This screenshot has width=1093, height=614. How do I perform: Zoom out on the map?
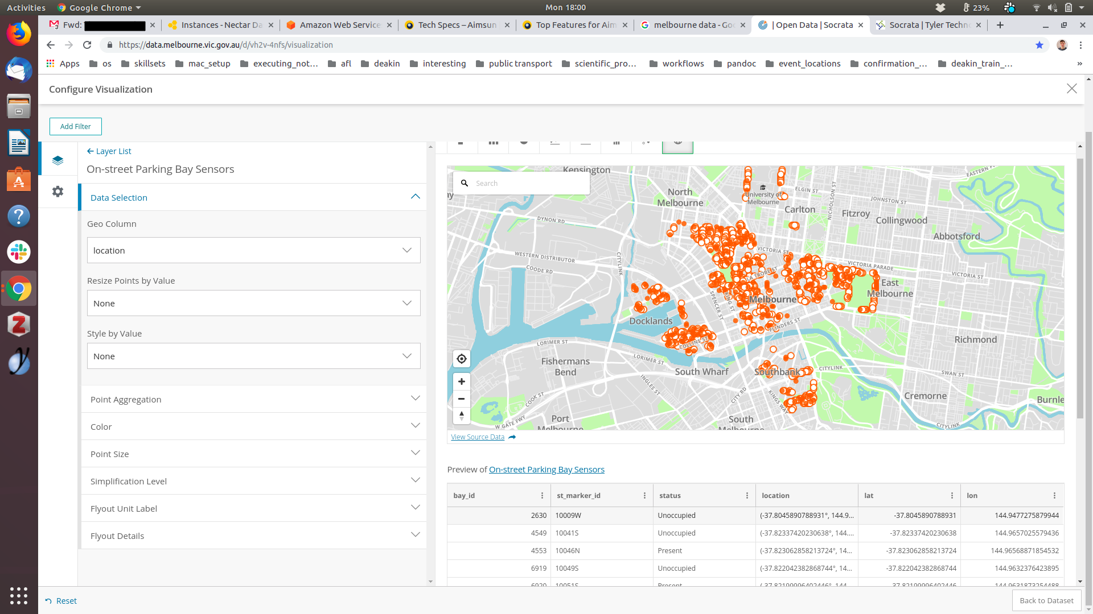[461, 399]
